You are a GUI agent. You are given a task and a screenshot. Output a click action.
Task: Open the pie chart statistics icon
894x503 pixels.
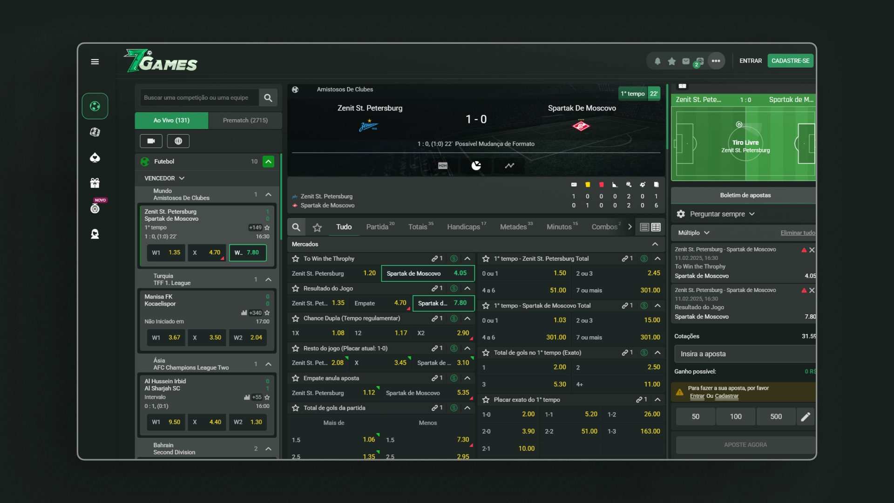click(x=476, y=165)
